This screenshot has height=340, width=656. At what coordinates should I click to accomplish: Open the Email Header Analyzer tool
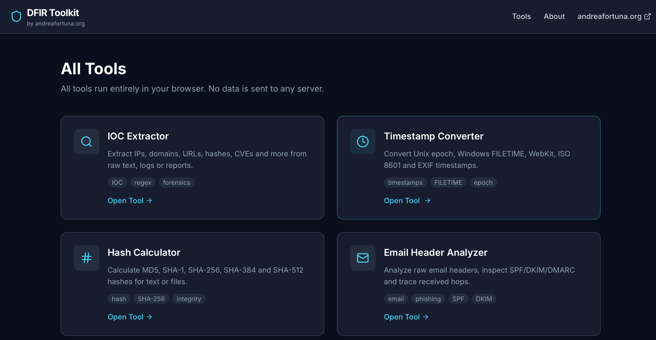[x=402, y=317]
